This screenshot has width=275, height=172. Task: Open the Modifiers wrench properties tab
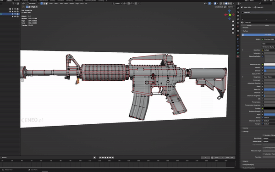click(x=238, y=39)
